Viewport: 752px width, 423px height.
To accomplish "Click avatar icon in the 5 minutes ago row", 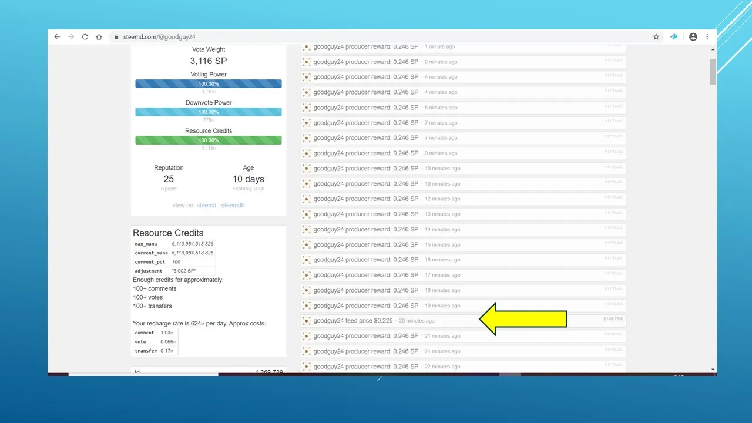I will point(307,108).
